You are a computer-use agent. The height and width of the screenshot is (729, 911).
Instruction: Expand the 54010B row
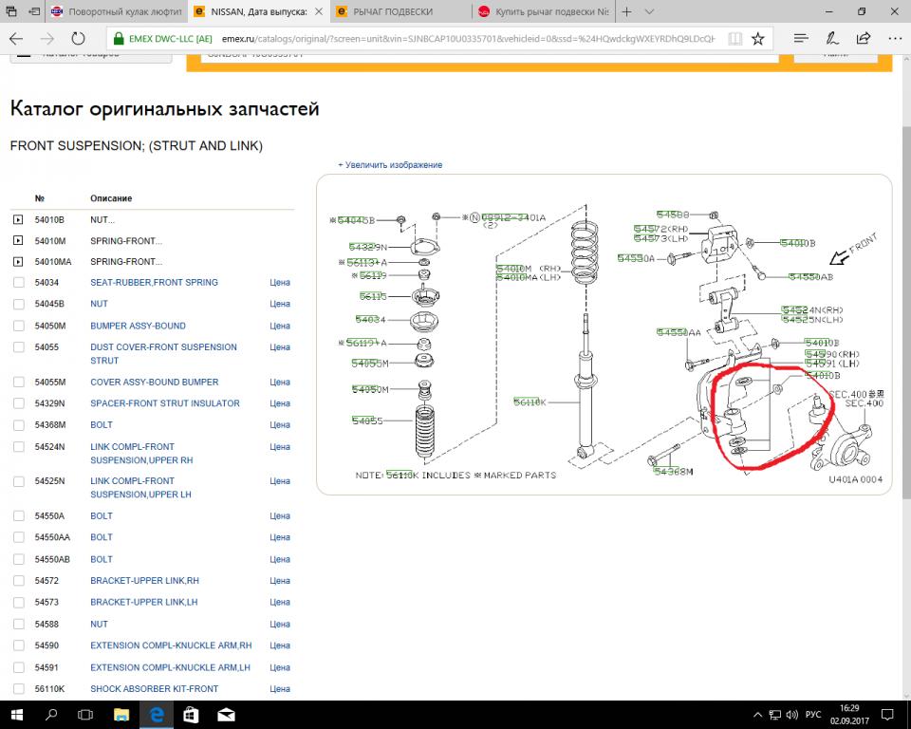[x=18, y=220]
